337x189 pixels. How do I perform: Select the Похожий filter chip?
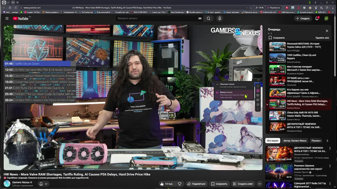[x=316, y=141]
